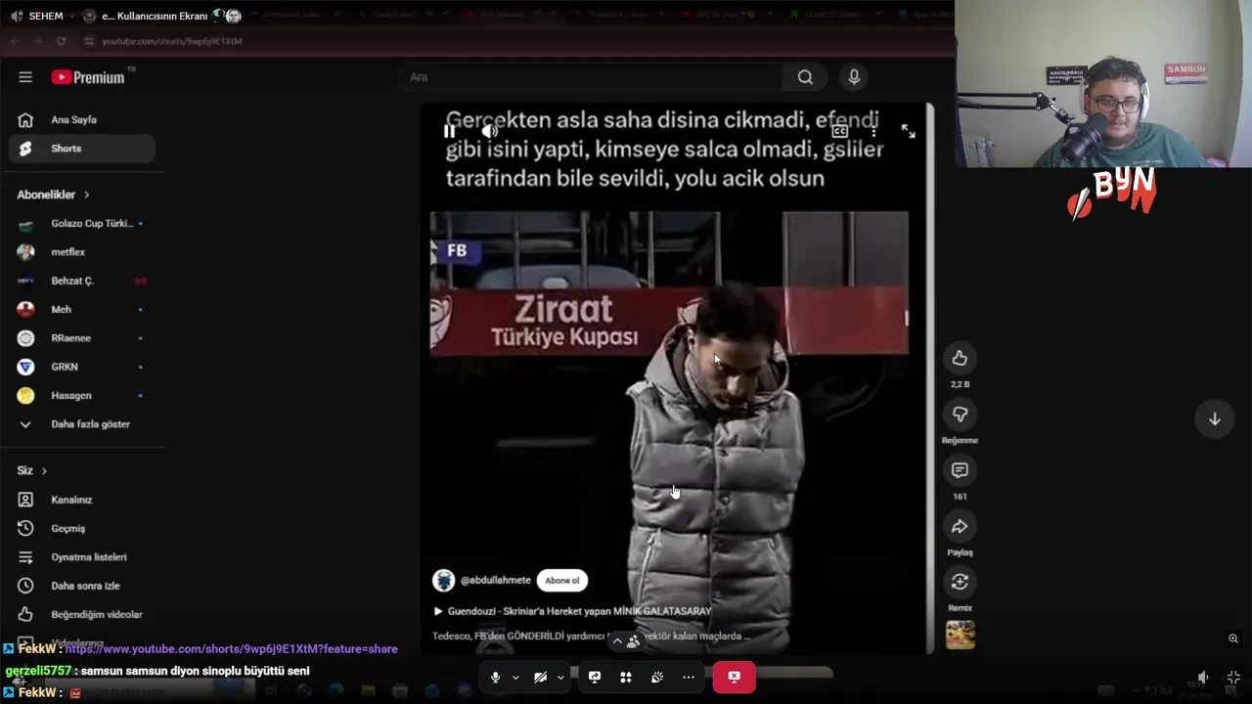Pause the Shorts video
The image size is (1252, 704).
(449, 131)
